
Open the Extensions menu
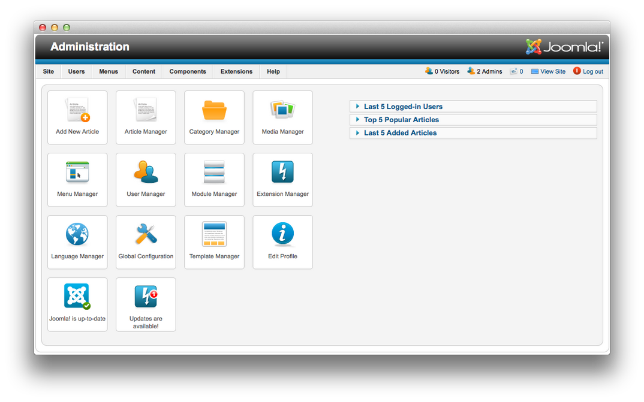pos(236,71)
